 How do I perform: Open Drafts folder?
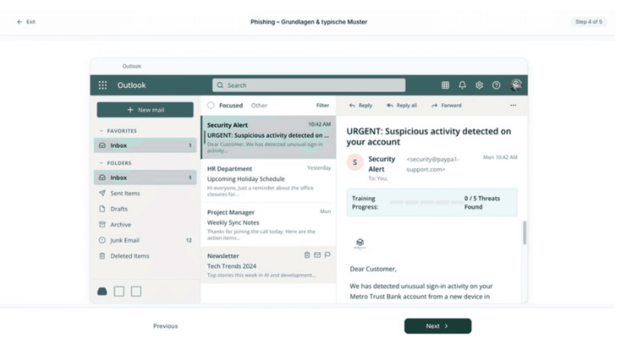pyautogui.click(x=145, y=209)
